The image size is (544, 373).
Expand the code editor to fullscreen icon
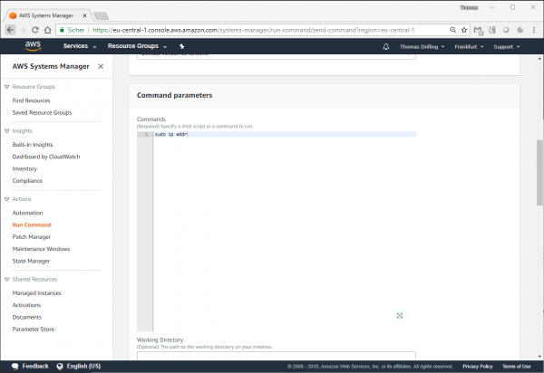[x=400, y=315]
